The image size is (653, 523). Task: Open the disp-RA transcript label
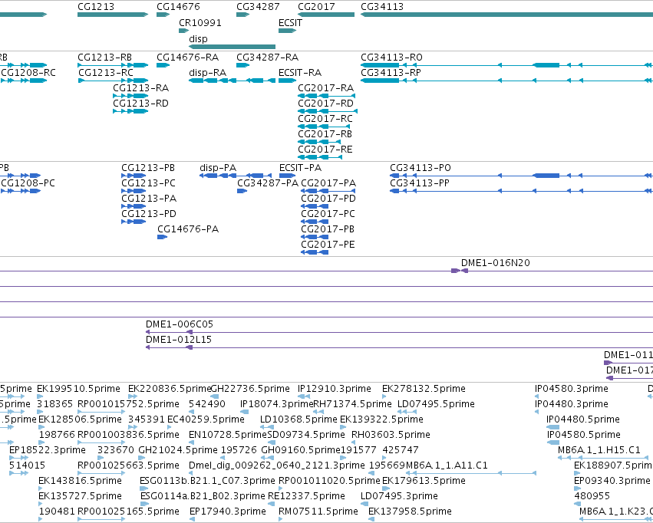(208, 73)
